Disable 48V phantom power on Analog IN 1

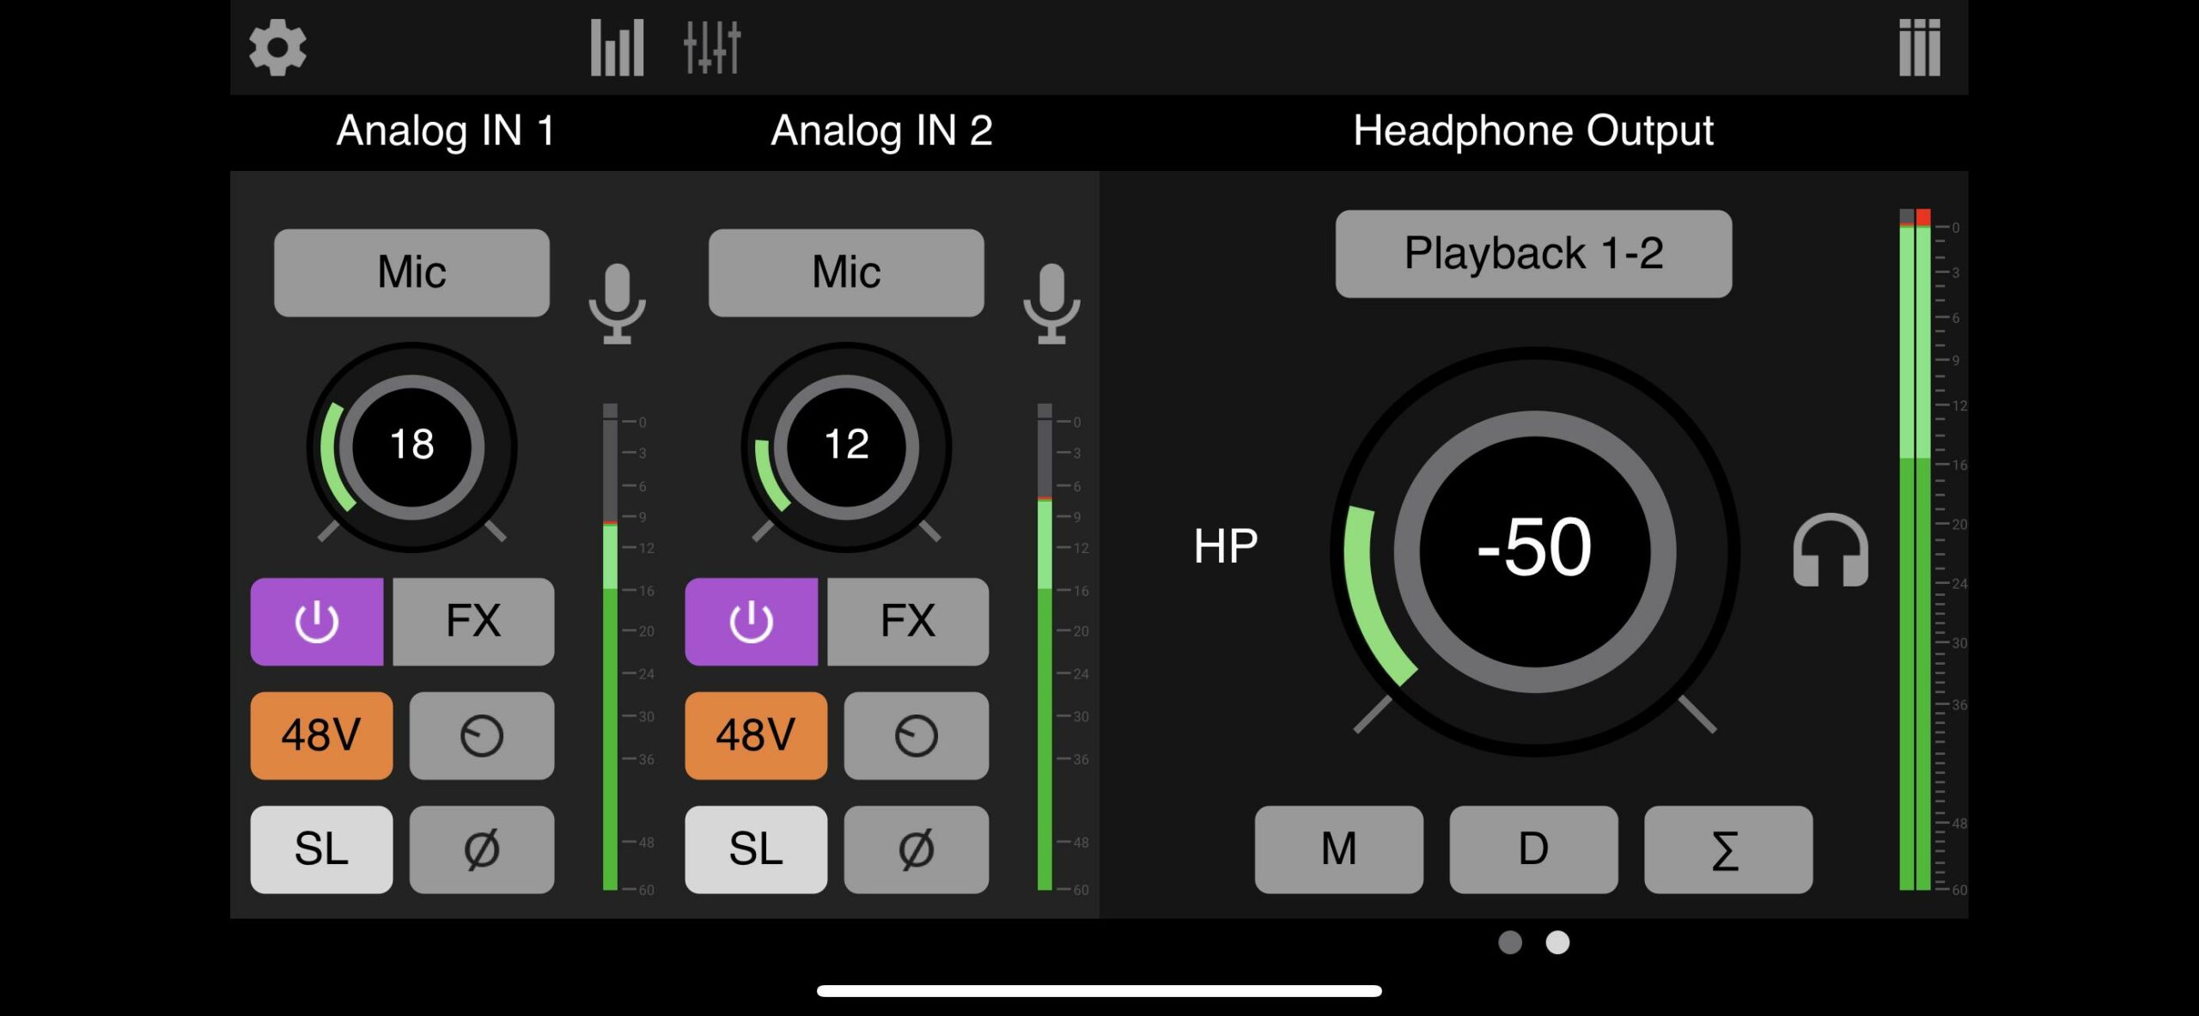click(321, 736)
